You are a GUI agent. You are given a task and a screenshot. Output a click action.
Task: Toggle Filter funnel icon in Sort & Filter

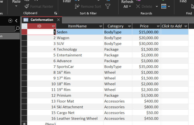point(108,6)
